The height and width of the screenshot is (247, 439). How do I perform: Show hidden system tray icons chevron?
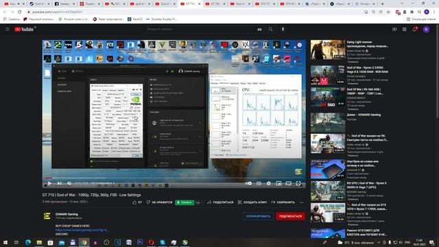coord(379,242)
